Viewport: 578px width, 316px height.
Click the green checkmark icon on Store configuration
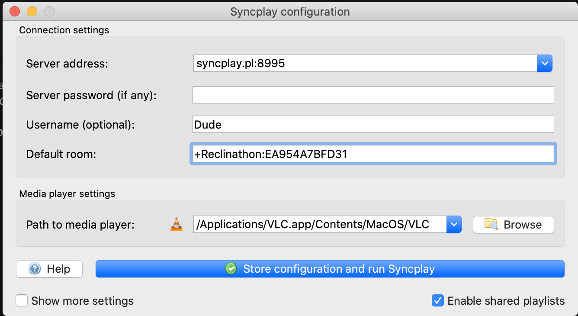click(x=231, y=269)
